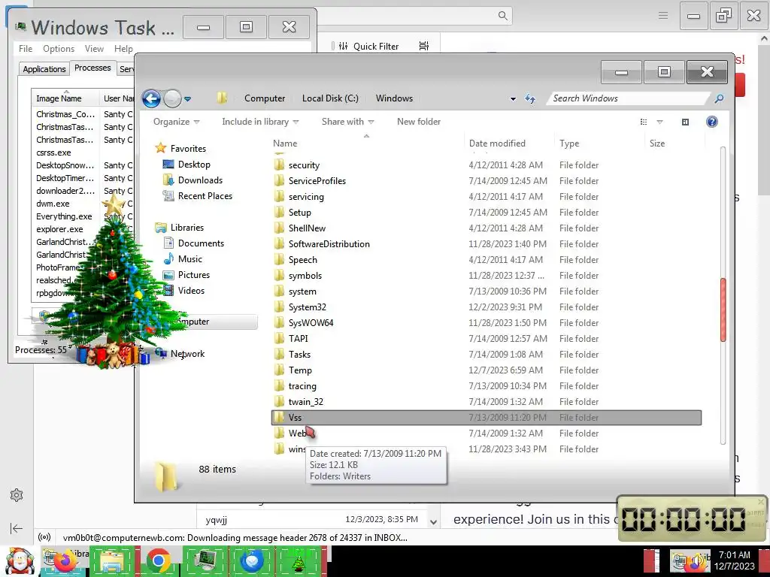
Task: Expand the address bar history dropdown
Action: pyautogui.click(x=513, y=98)
